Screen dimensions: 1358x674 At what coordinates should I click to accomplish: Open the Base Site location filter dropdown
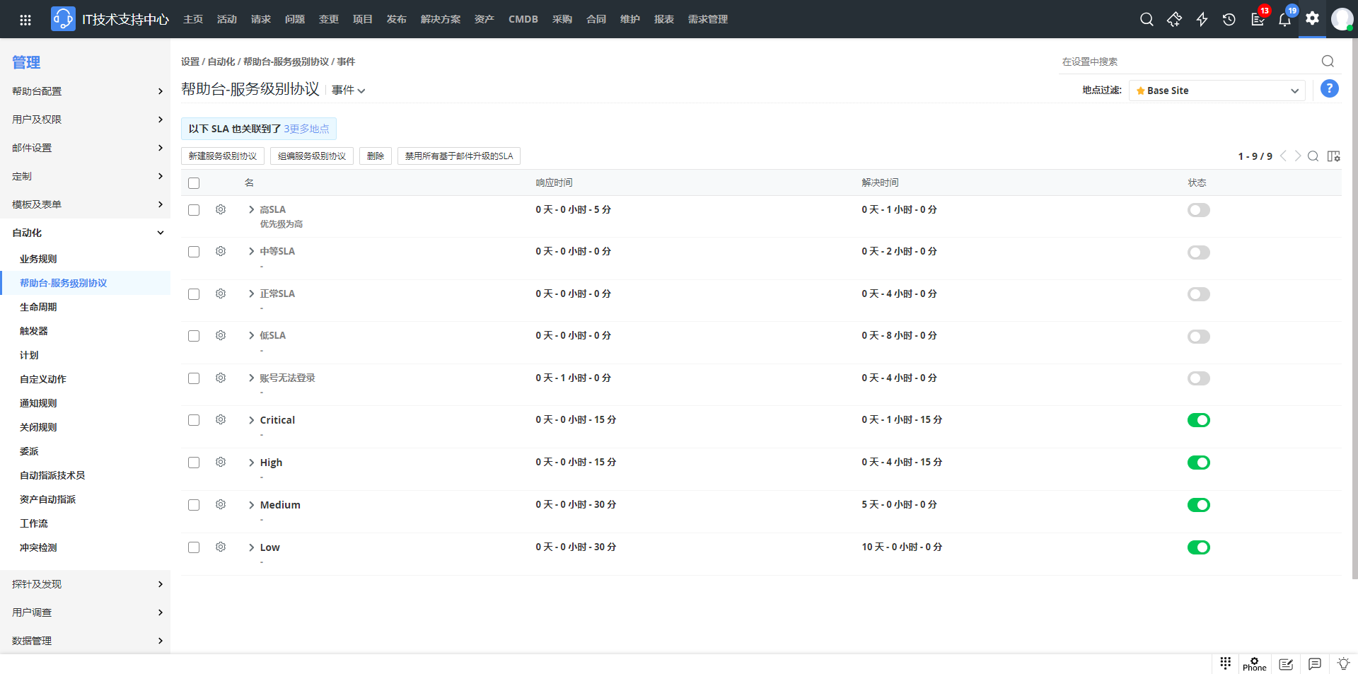1217,91
